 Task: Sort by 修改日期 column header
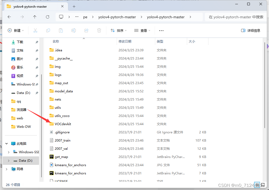coord(125,42)
